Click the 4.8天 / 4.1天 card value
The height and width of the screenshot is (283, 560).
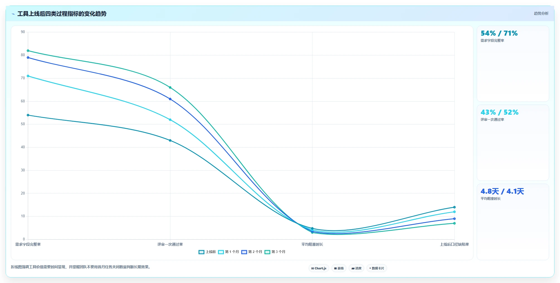pyautogui.click(x=502, y=191)
